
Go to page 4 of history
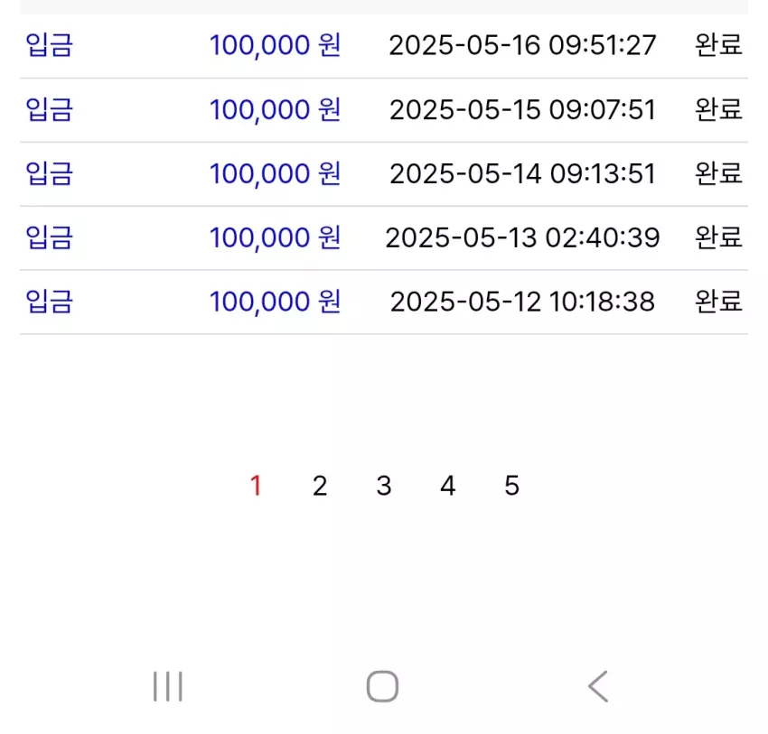[447, 486]
